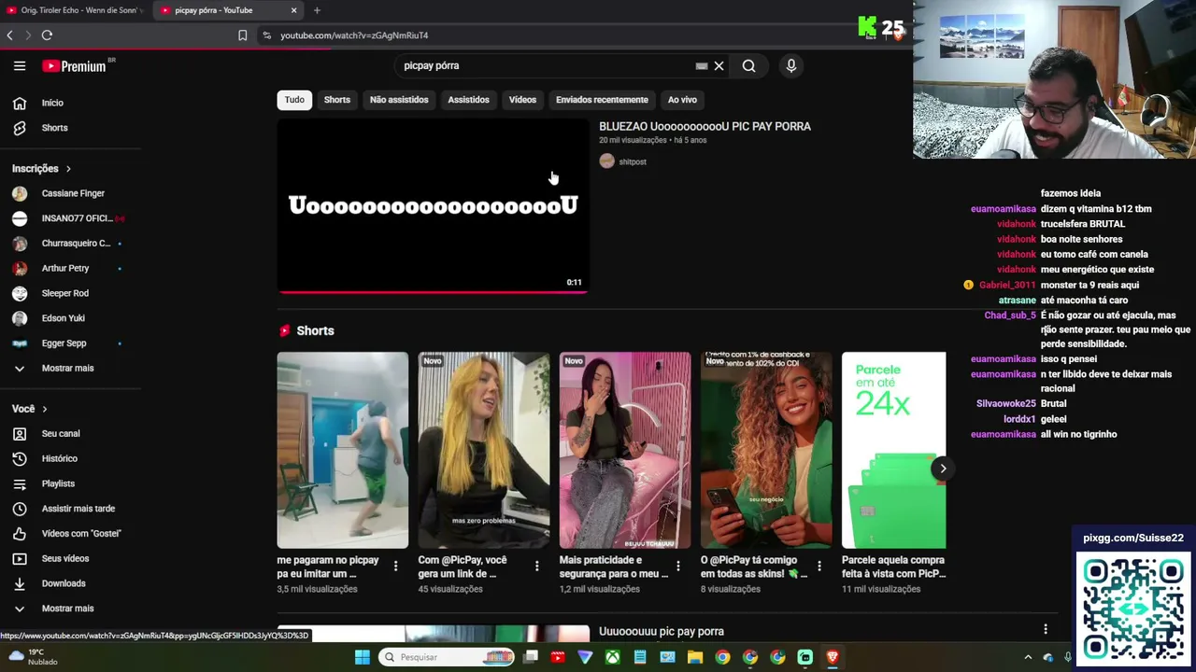Select the Não assistidos filter chip
1196x672 pixels.
pyautogui.click(x=399, y=100)
